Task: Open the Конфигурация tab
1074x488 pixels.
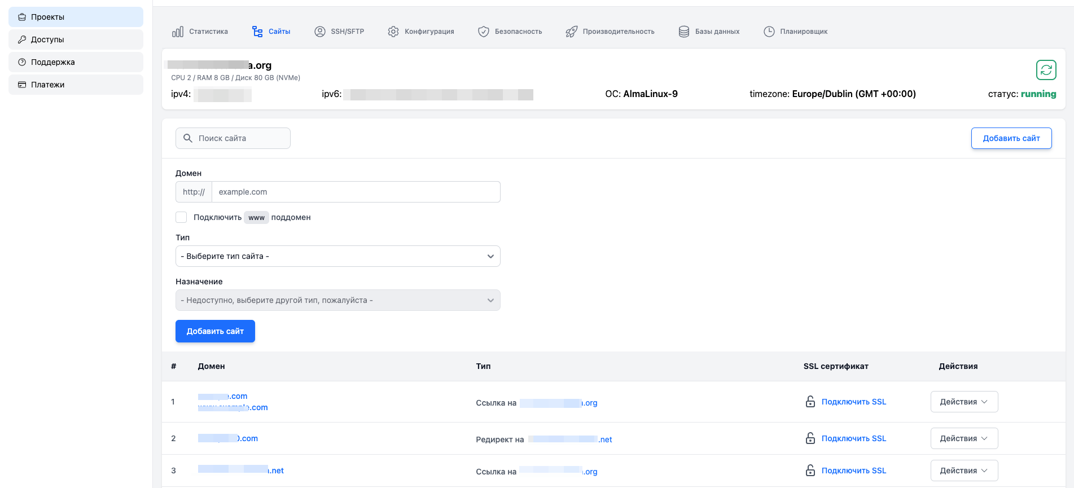Action: pyautogui.click(x=421, y=32)
